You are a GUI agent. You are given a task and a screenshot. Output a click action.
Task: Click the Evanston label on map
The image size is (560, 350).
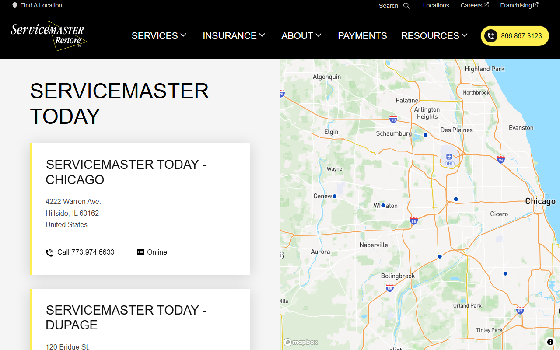(x=521, y=128)
